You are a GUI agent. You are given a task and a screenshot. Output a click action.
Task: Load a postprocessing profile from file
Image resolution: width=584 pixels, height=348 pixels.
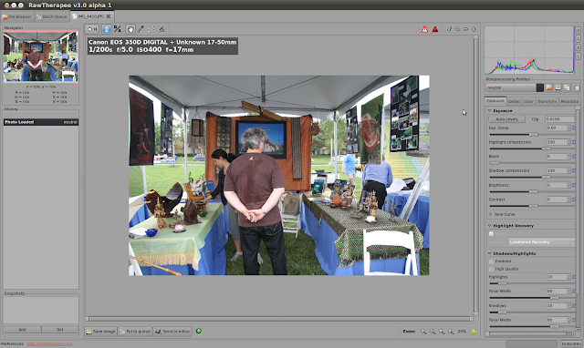549,87
